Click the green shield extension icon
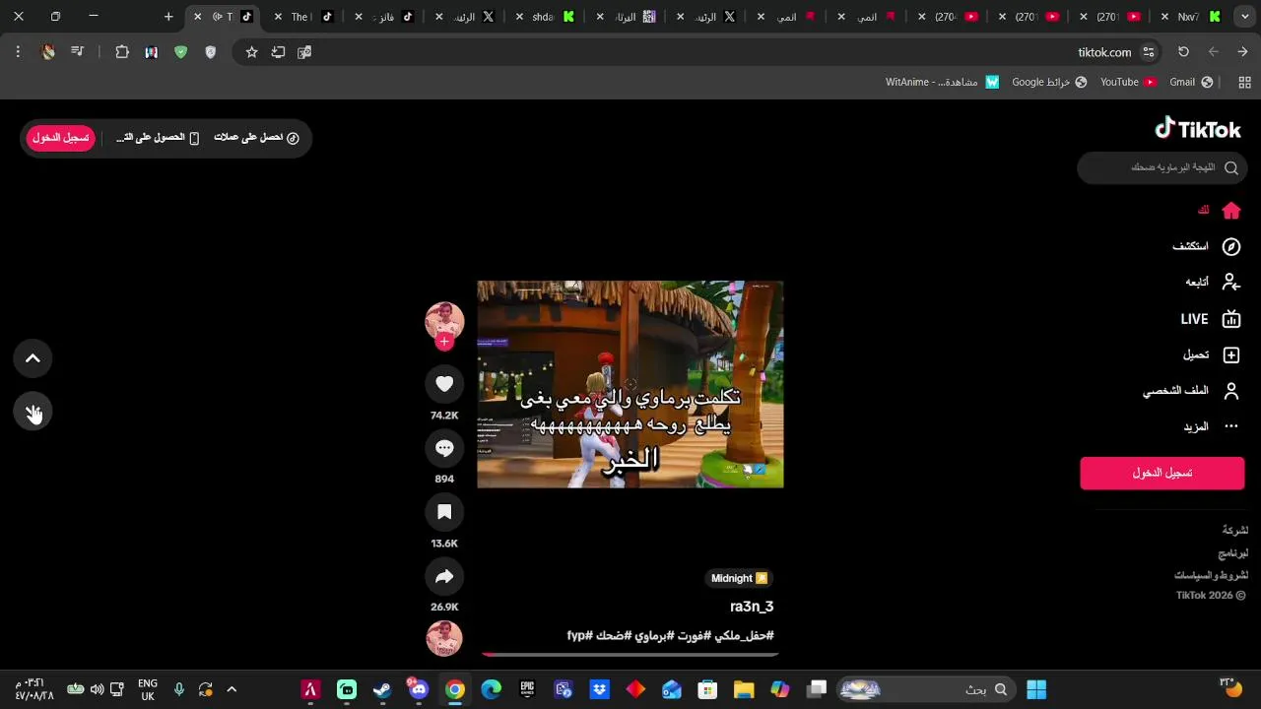The image size is (1261, 709). 180,52
